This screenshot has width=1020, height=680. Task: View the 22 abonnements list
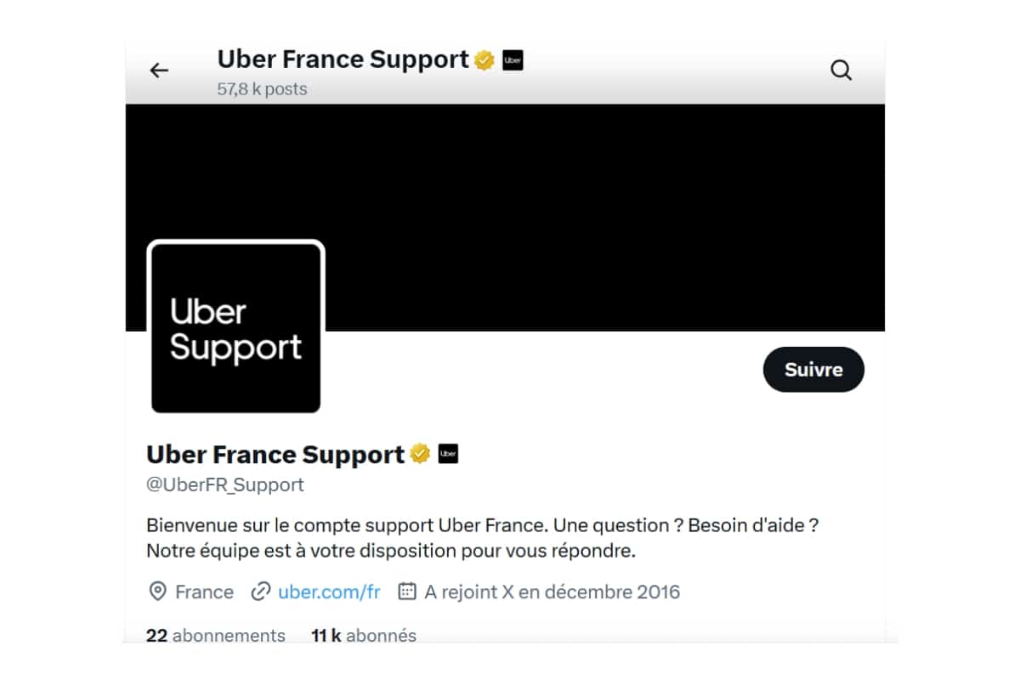tap(215, 635)
